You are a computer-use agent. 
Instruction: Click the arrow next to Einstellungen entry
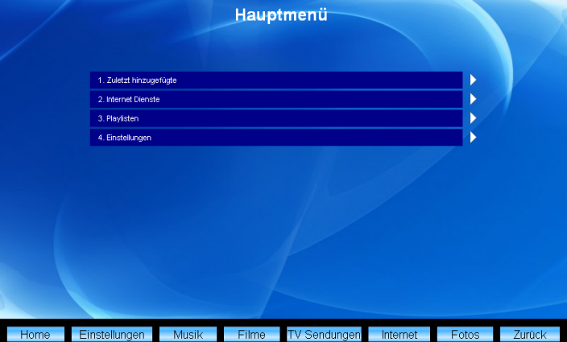pyautogui.click(x=474, y=138)
